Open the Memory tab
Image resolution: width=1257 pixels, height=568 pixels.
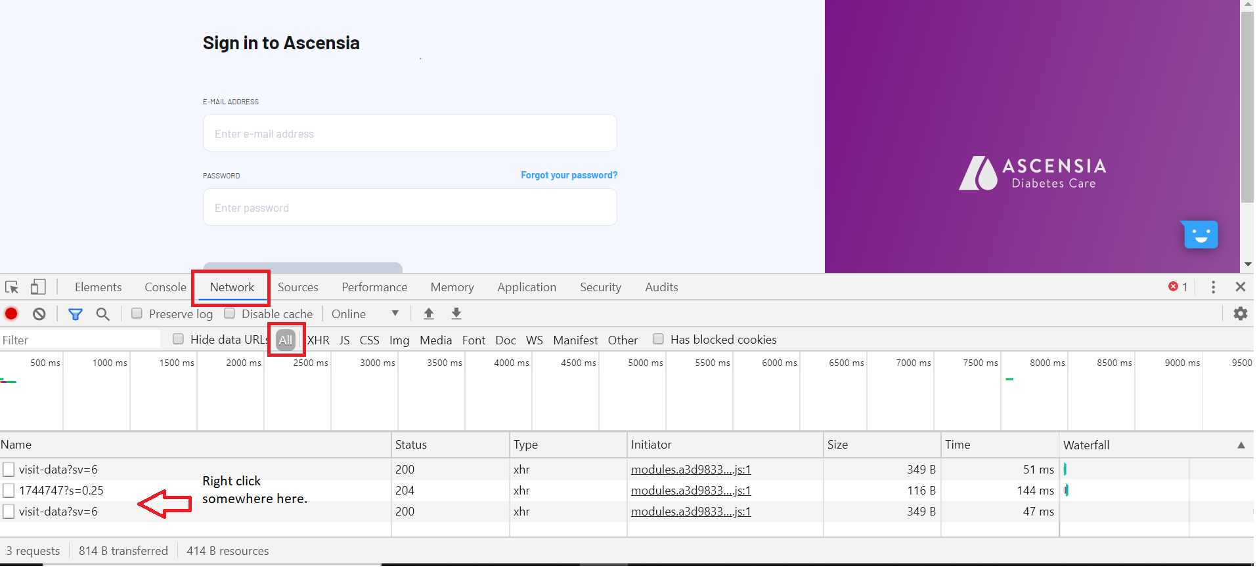click(452, 287)
